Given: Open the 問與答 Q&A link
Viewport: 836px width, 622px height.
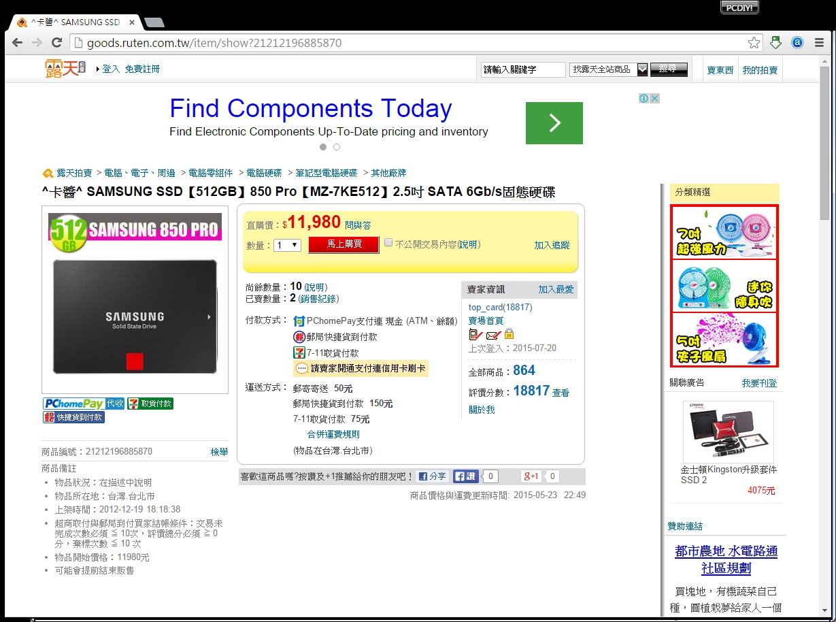Looking at the screenshot, I should click(x=358, y=225).
